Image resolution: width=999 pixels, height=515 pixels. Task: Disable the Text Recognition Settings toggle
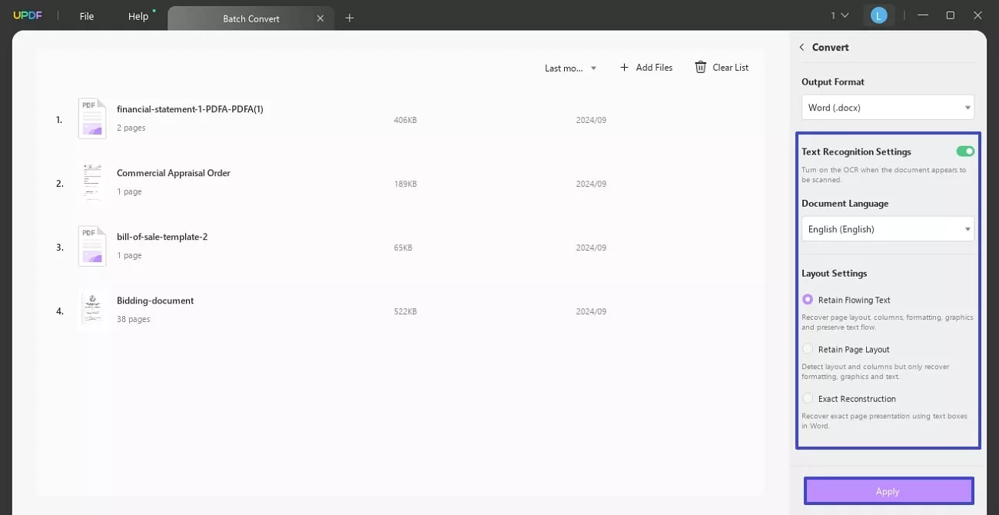(x=964, y=151)
